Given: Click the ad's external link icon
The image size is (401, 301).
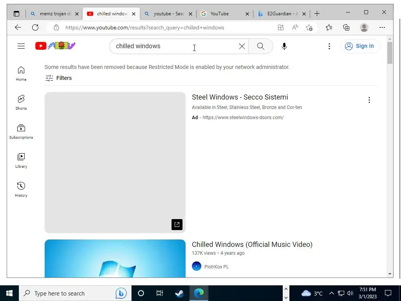Looking at the screenshot, I should (x=177, y=225).
